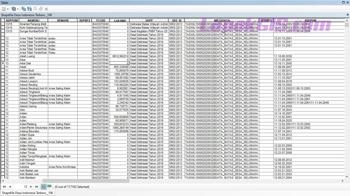Screen dimensions: 350x196
Task: Click the 'Abeuk Usong' cell
Action: tap(34, 106)
